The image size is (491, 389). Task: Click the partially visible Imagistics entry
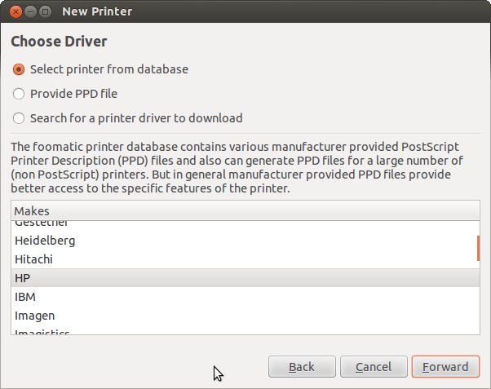(x=42, y=332)
